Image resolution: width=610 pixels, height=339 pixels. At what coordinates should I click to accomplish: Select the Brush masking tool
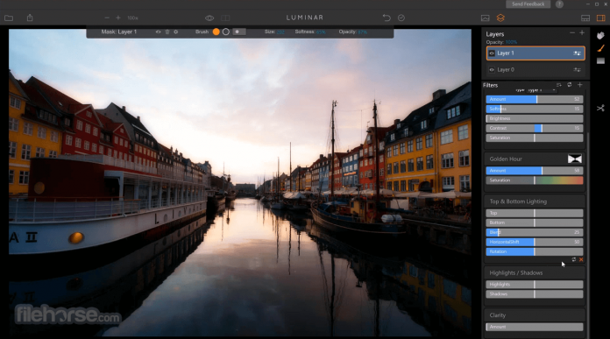pyautogui.click(x=600, y=48)
